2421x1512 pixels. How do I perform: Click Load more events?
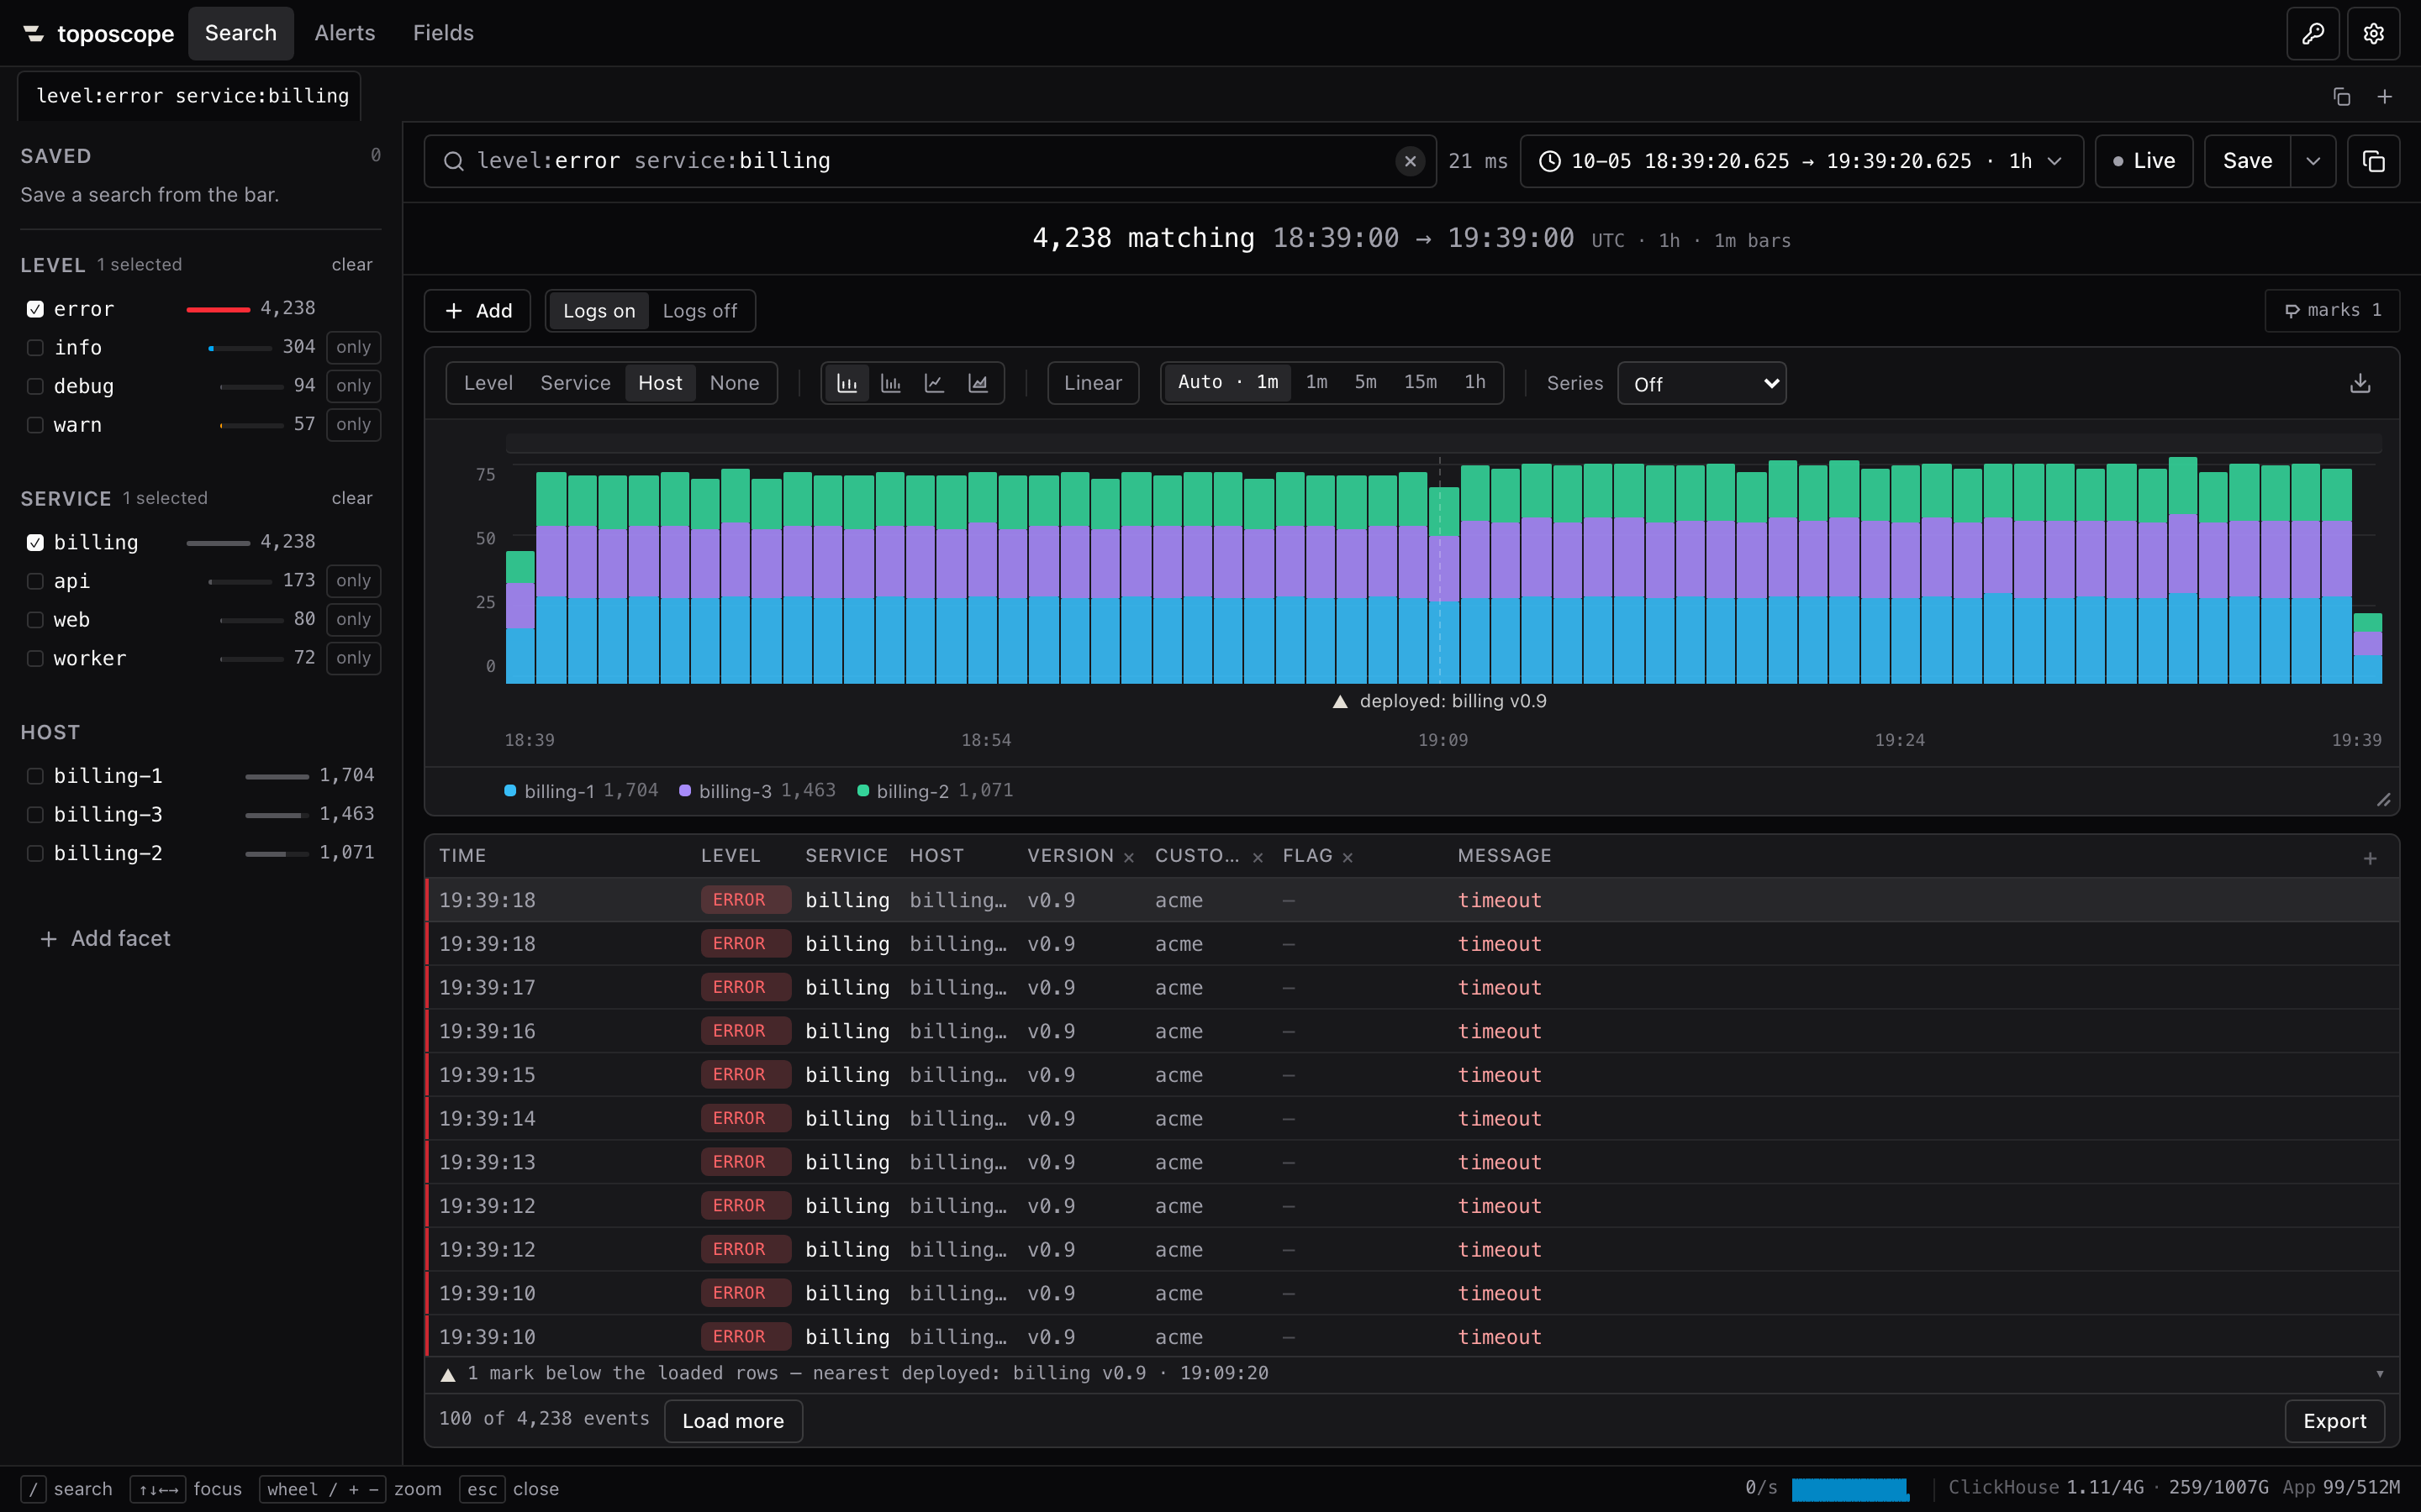732,1421
